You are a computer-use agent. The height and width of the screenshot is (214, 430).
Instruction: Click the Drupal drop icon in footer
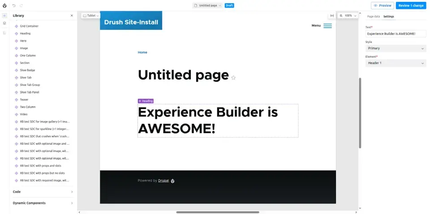click(x=172, y=181)
